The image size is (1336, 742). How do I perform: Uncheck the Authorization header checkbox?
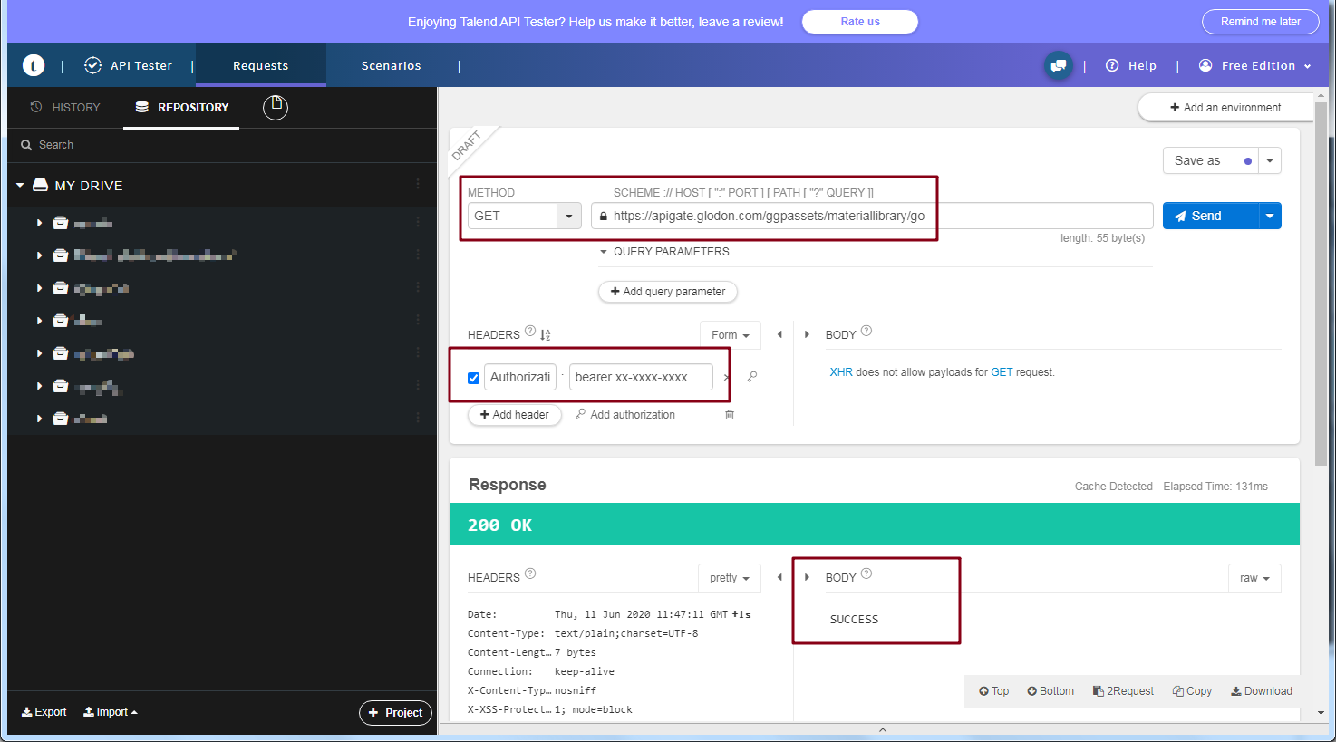(x=473, y=378)
